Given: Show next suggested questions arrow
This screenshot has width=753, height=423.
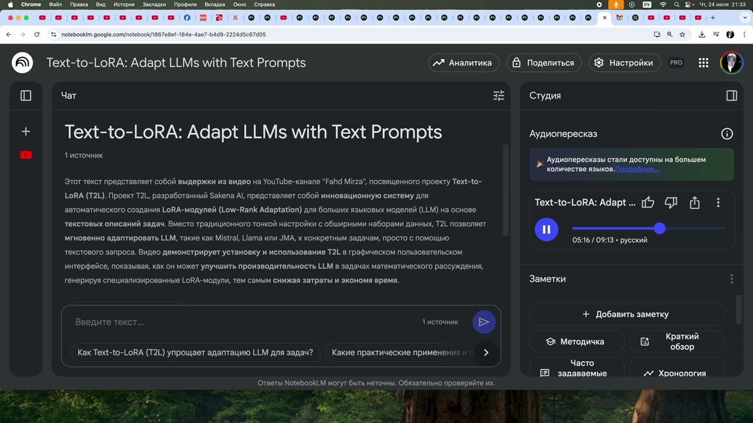Looking at the screenshot, I should tap(486, 352).
